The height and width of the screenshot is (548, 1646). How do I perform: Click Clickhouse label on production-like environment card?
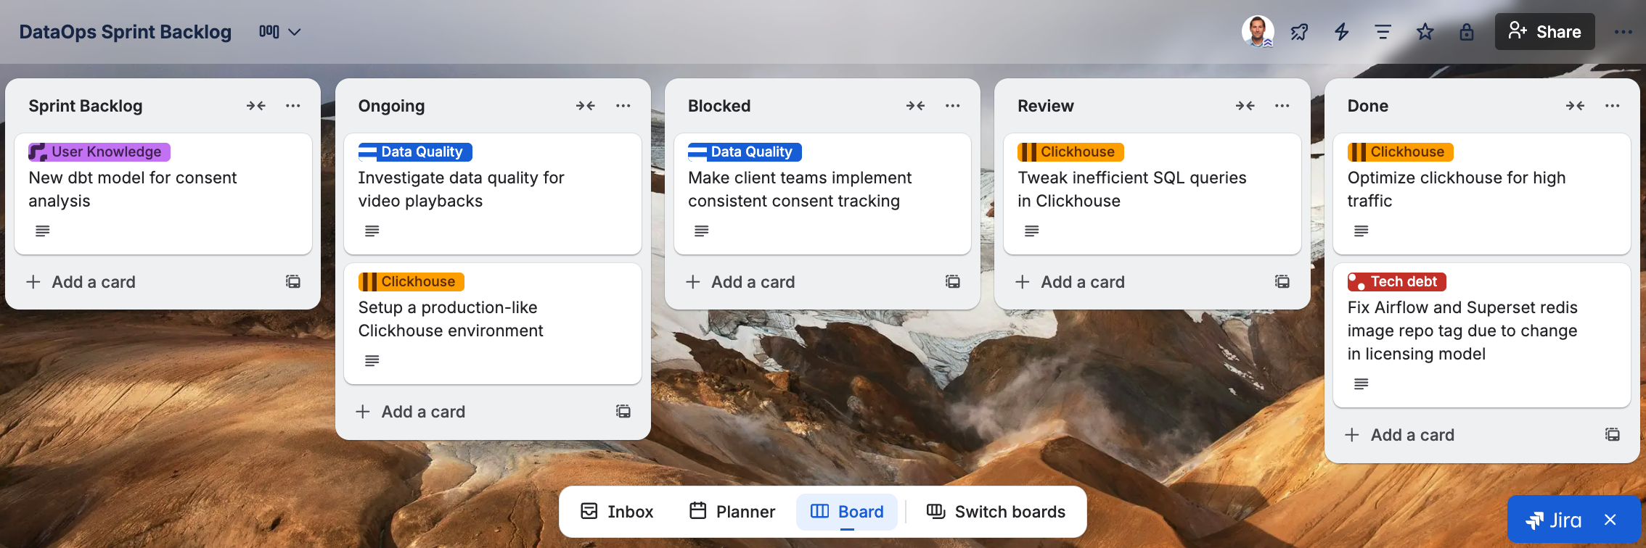411,281
